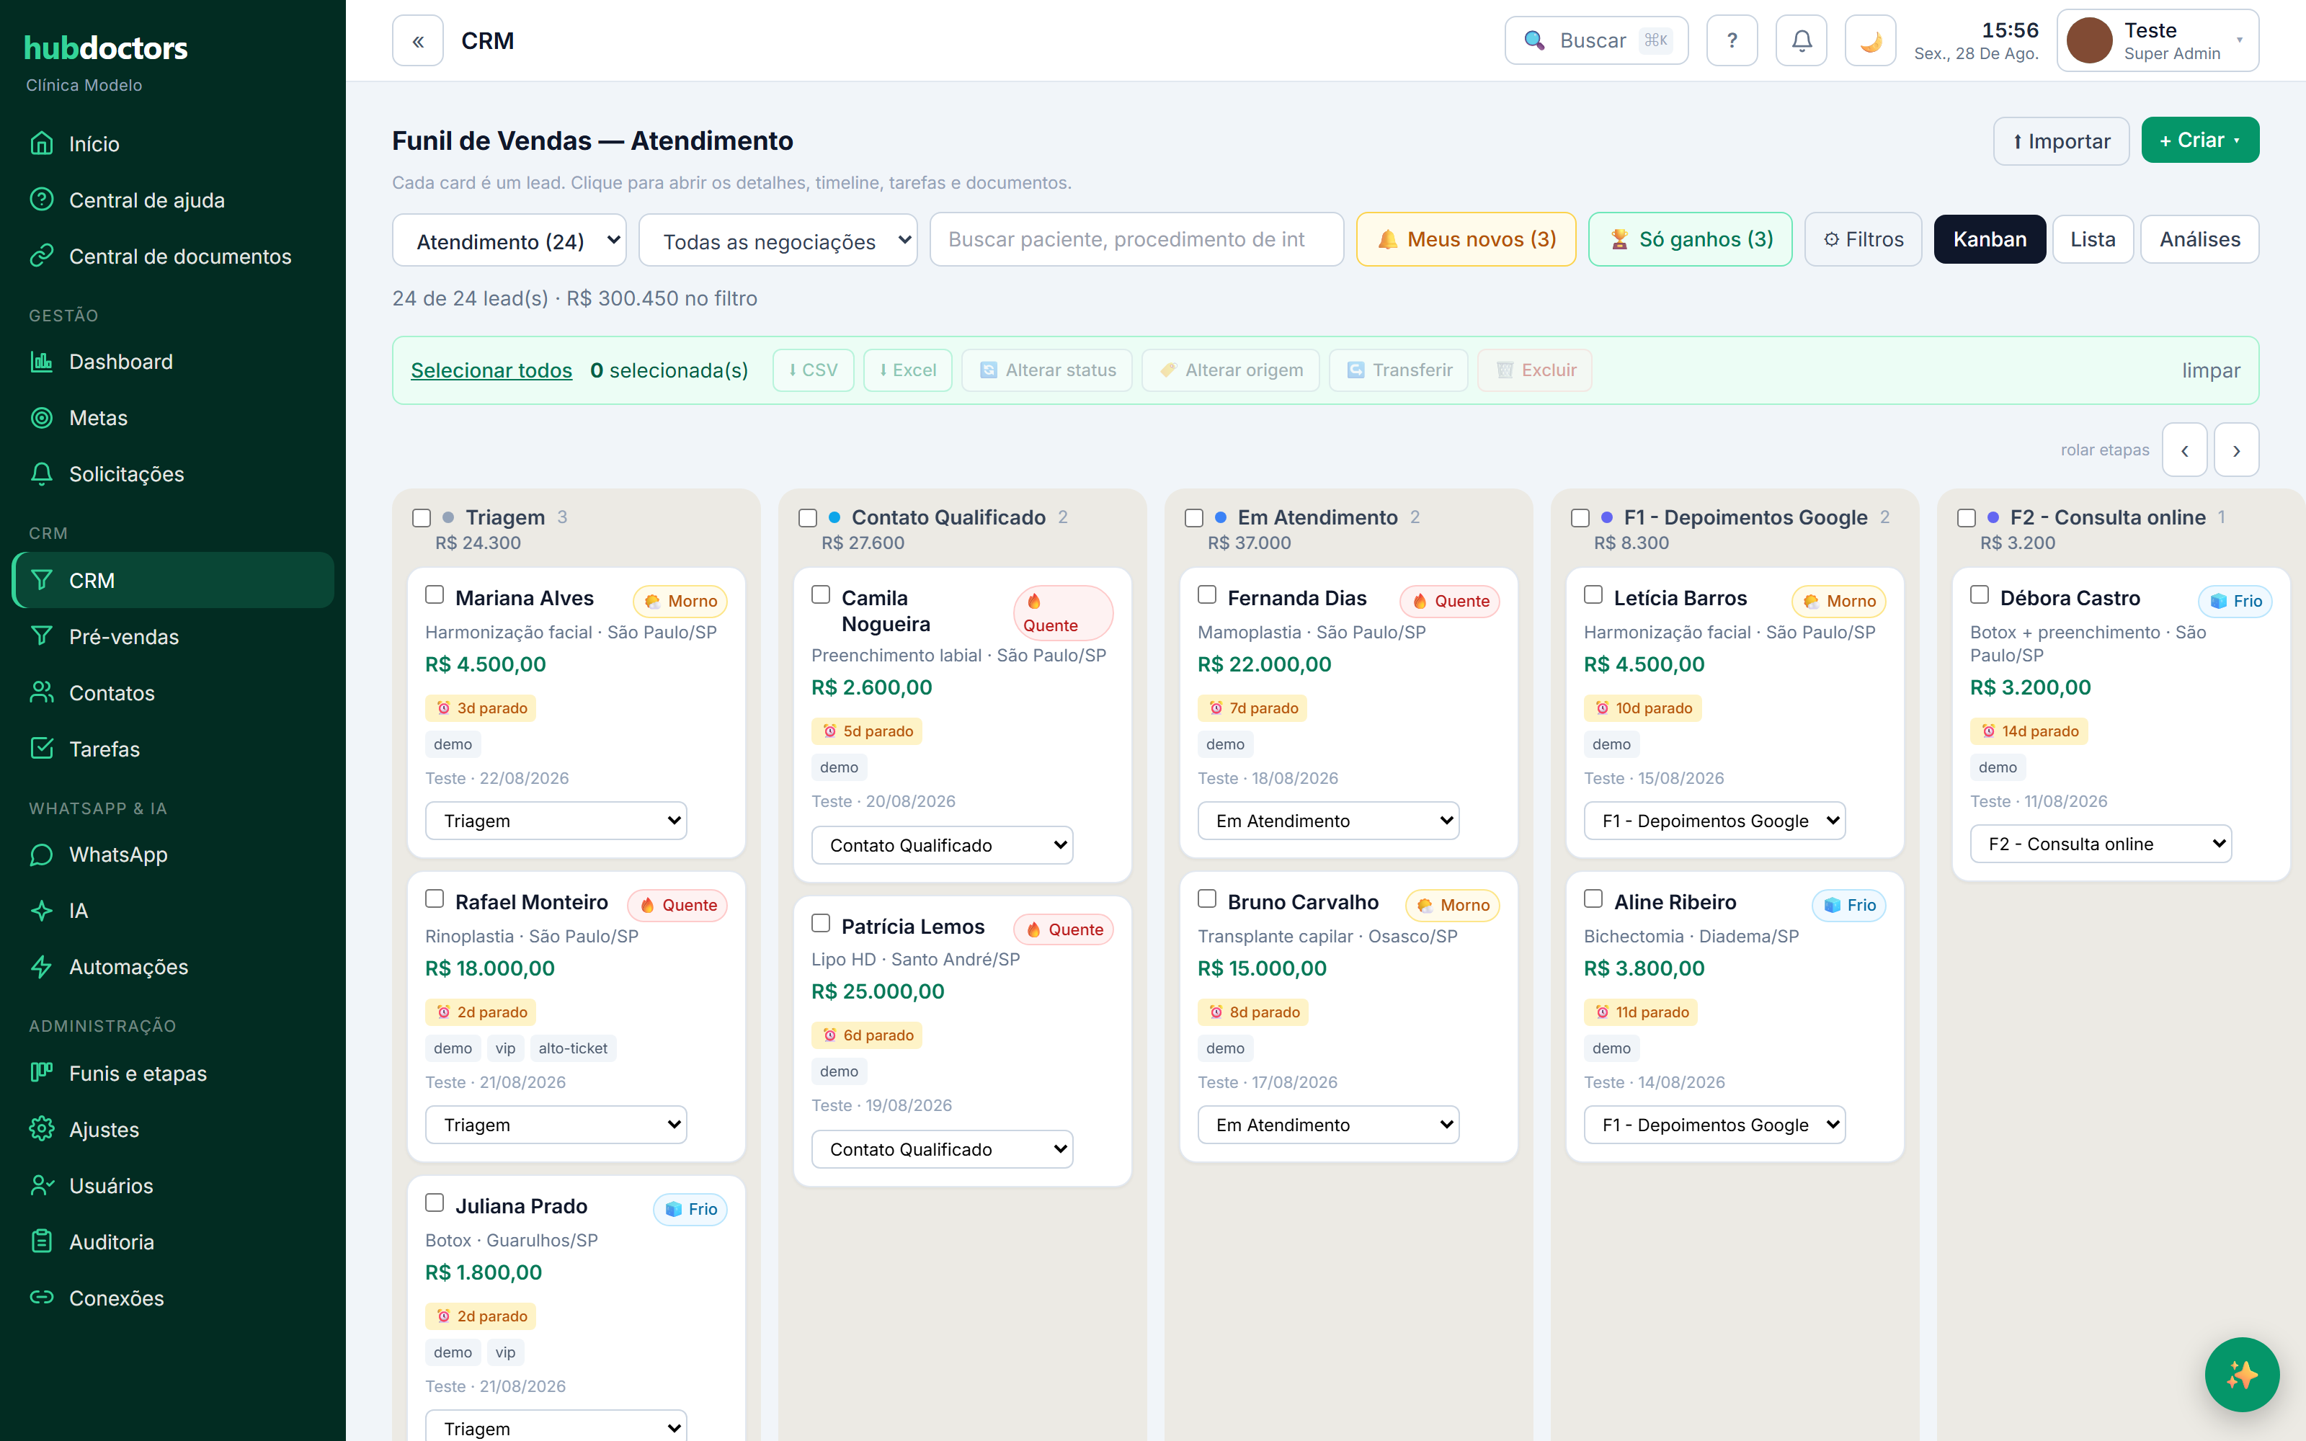The width and height of the screenshot is (2306, 1441).
Task: Open Central de documentos link icon
Action: [x=42, y=256]
